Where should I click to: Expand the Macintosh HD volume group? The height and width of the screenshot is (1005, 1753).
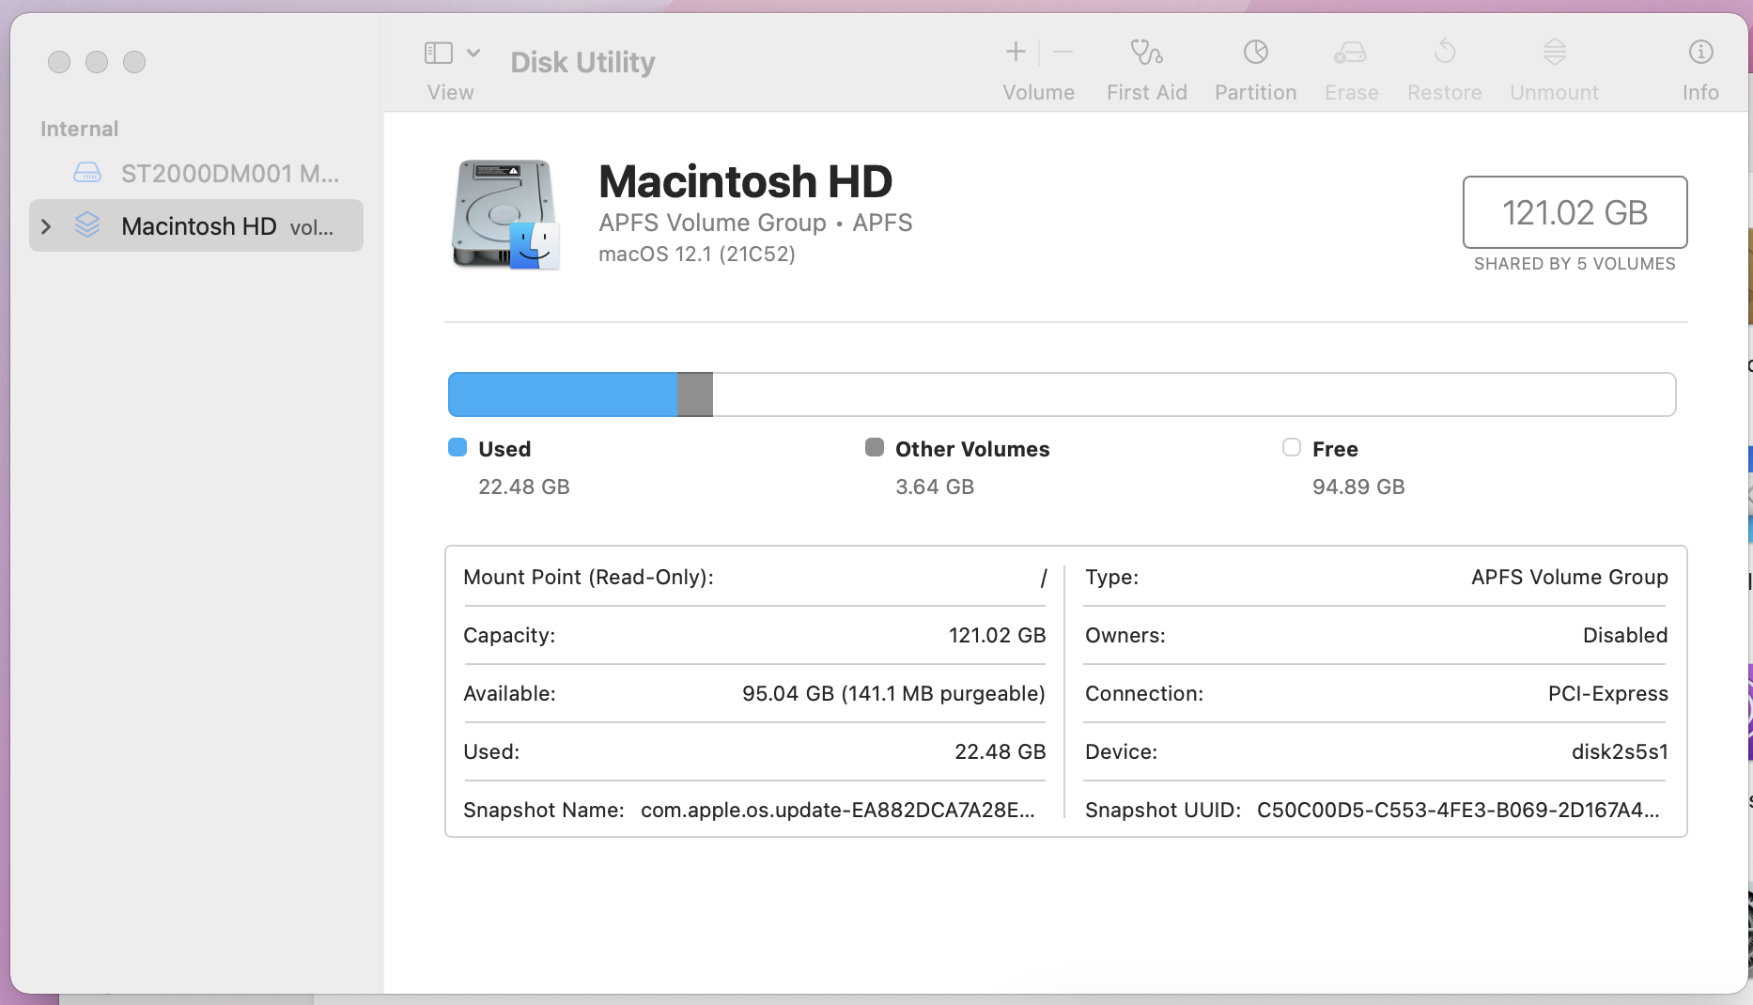[x=46, y=226]
